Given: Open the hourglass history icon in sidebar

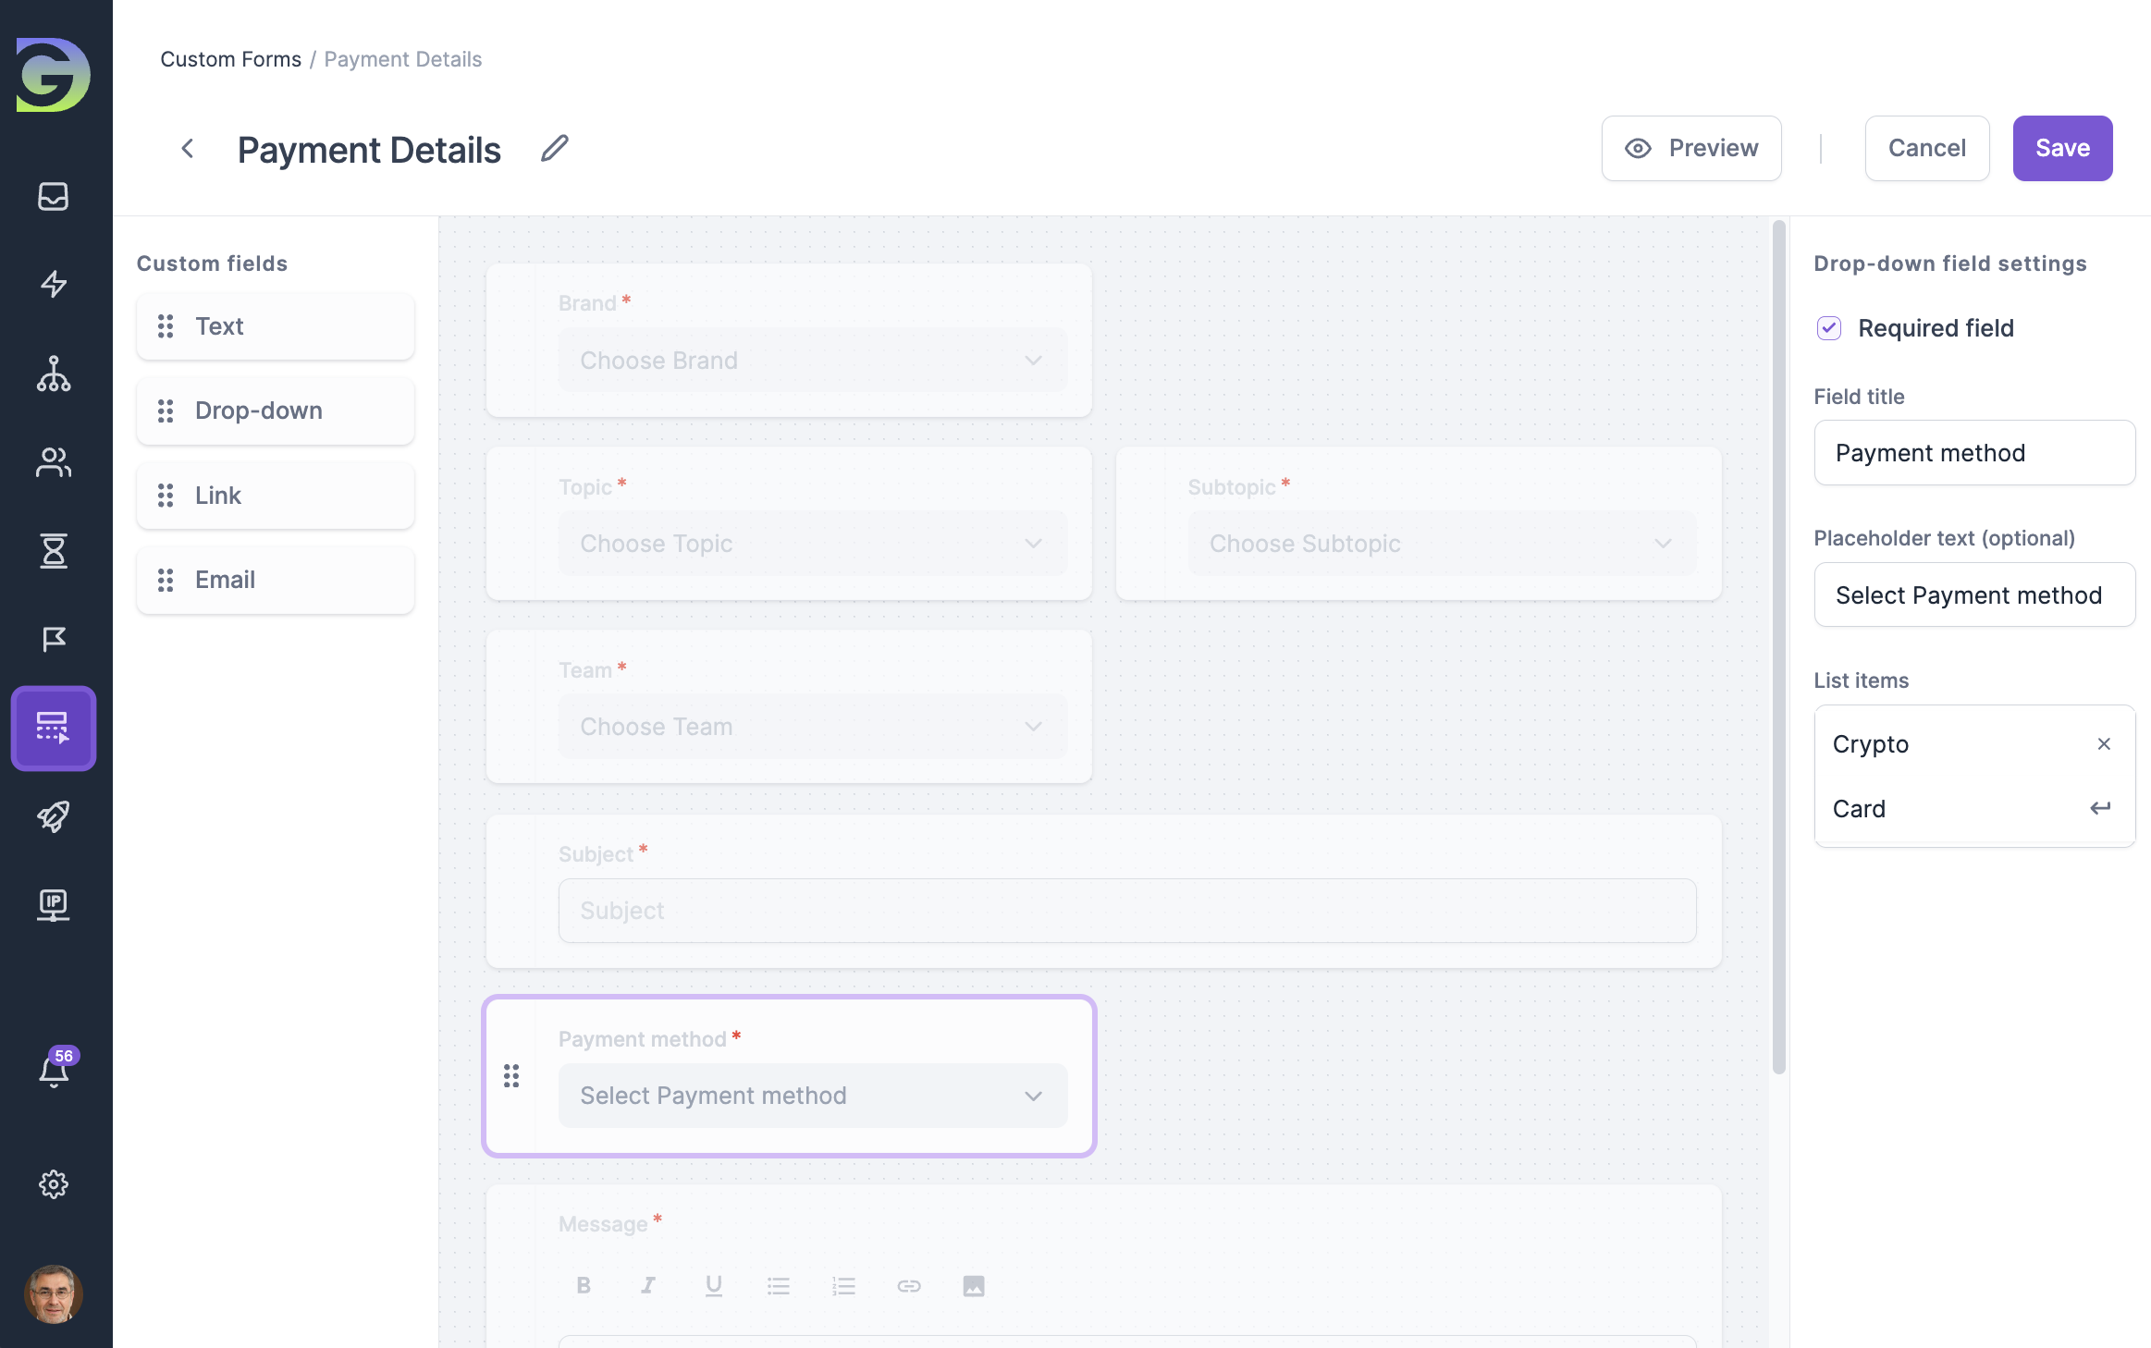Looking at the screenshot, I should click(53, 551).
